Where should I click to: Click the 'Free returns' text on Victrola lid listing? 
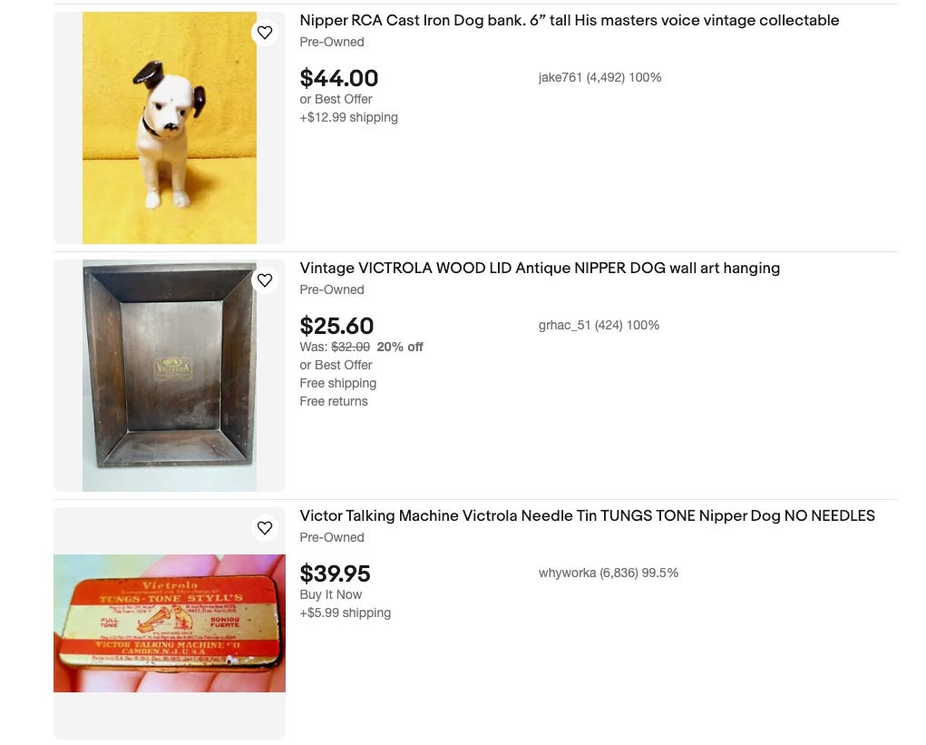(333, 401)
